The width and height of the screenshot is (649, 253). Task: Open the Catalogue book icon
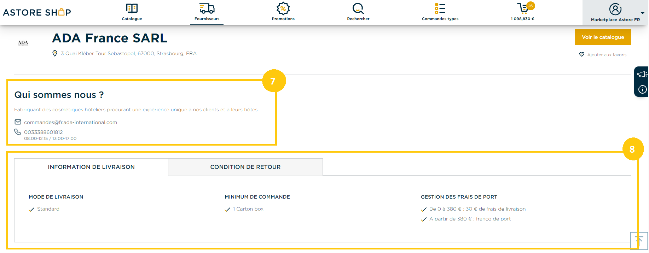point(132,8)
